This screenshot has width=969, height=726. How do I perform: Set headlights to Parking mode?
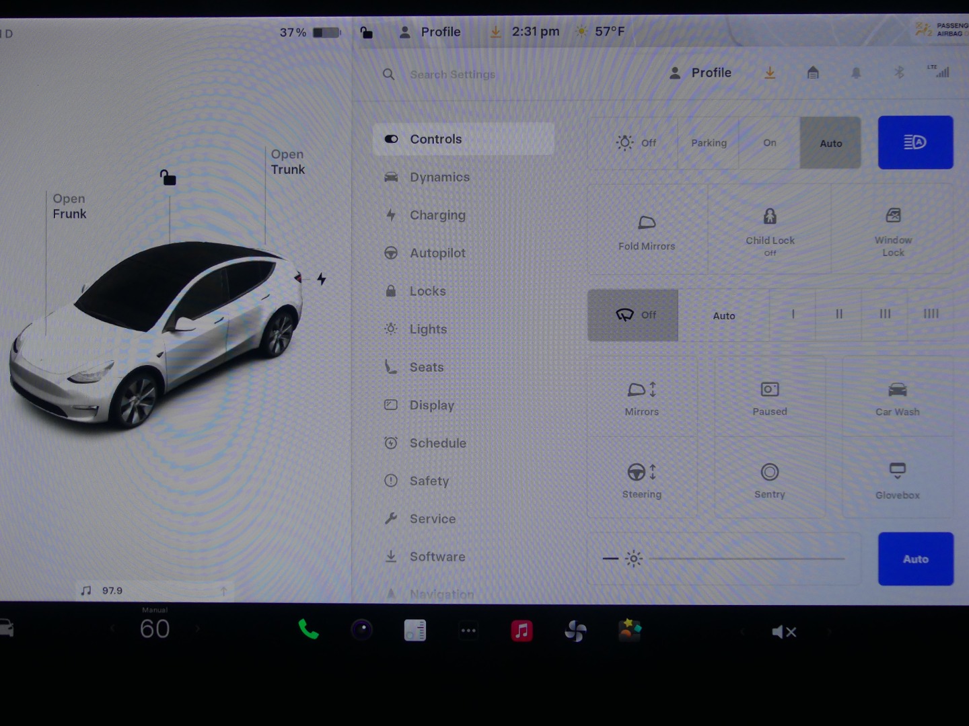(709, 143)
